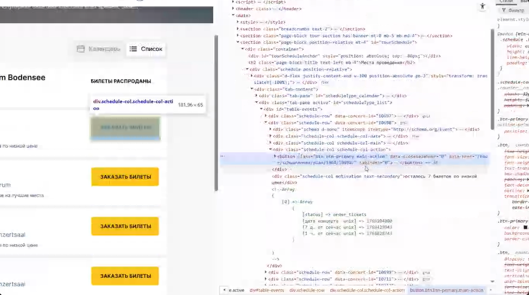Image resolution: width=529 pixels, height=295 pixels.
Task: Select the h2 'Места проведения' line
Action: 332,63
